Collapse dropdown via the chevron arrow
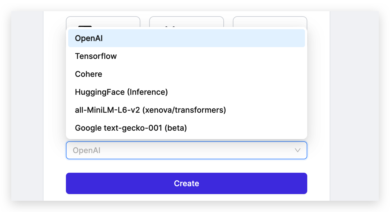This screenshot has height=212, width=390. click(x=298, y=150)
